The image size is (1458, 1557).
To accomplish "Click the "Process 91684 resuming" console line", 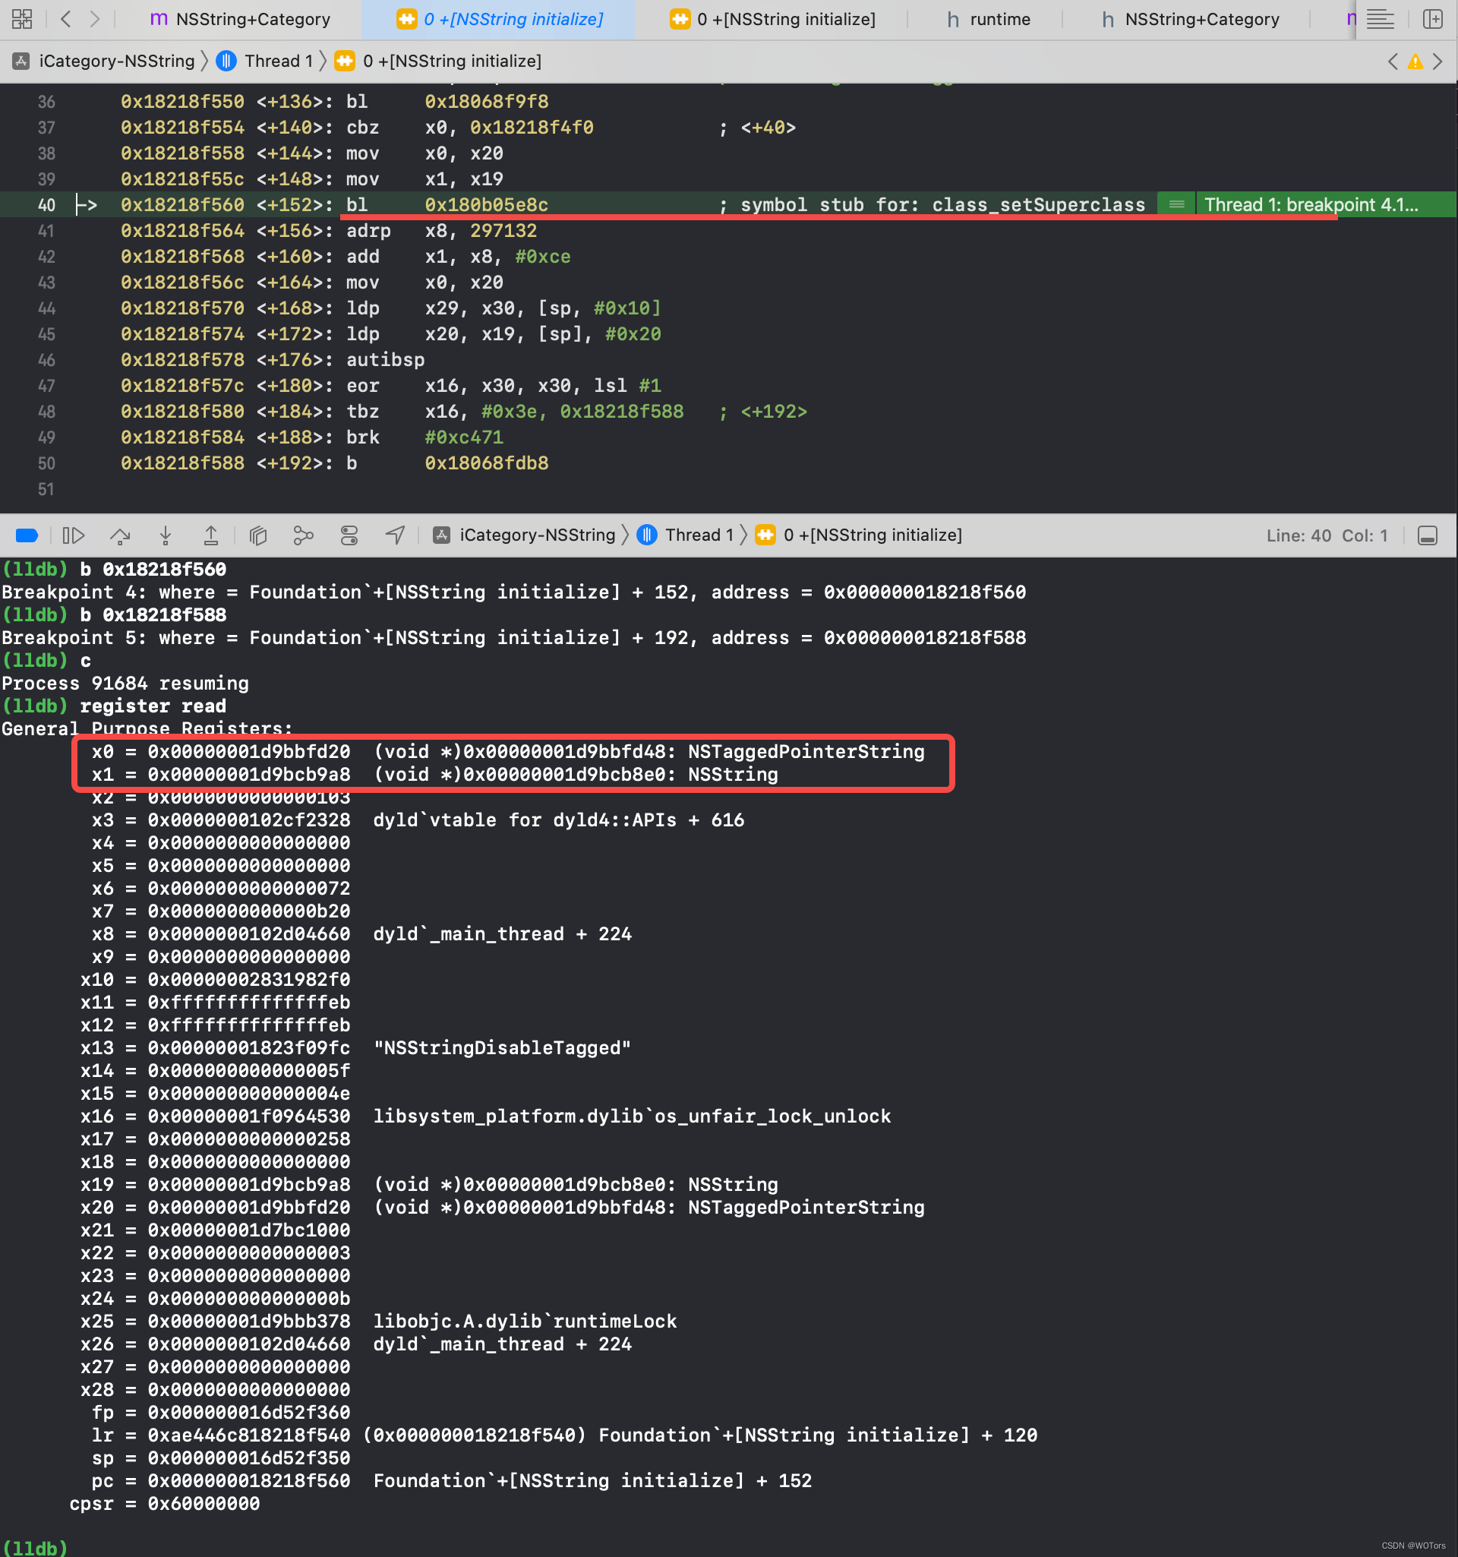I will coord(125,683).
